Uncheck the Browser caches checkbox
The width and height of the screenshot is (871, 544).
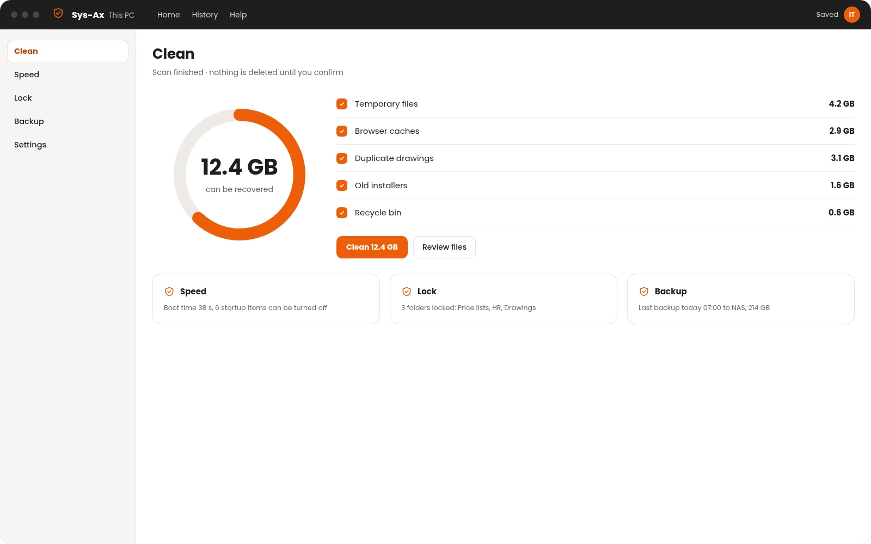[x=342, y=131]
